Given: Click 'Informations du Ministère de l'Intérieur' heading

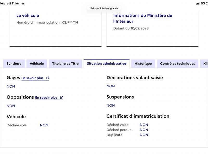Looking at the screenshot, I should pyautogui.click(x=143, y=18).
